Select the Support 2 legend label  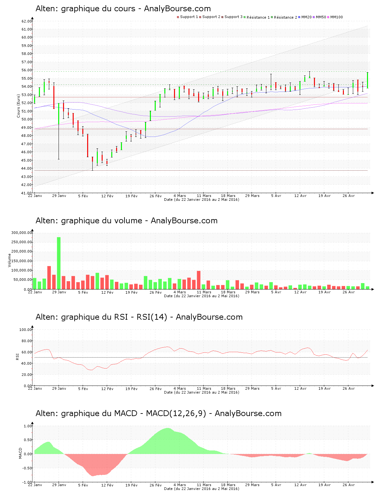point(211,17)
